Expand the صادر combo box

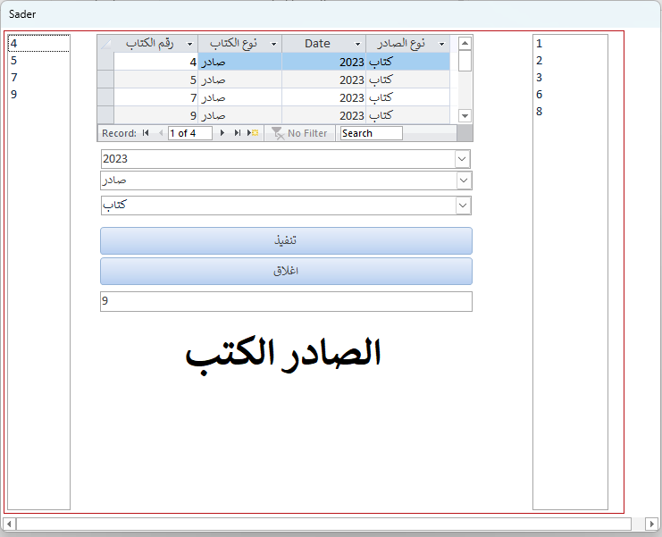(464, 180)
